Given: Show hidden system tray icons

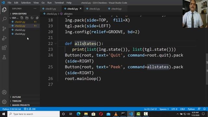Looking at the screenshot, I should pos(177,114).
